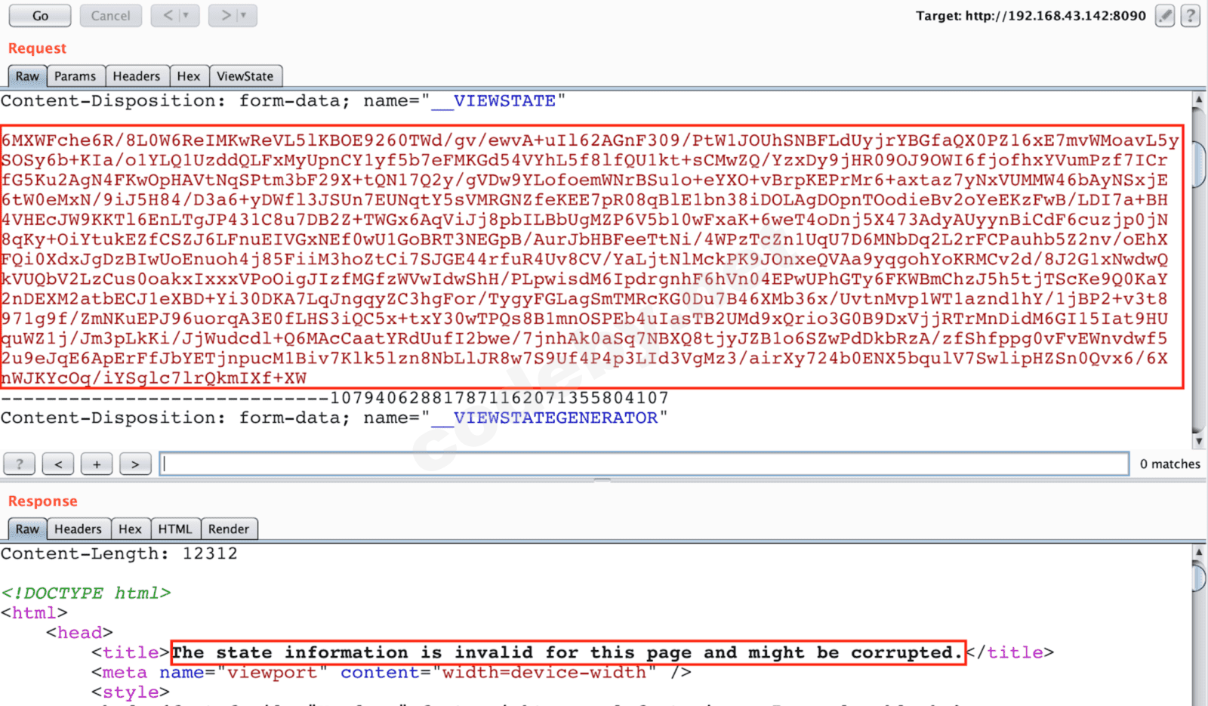Select the Hex tab in Request
The width and height of the screenshot is (1208, 706).
(189, 76)
